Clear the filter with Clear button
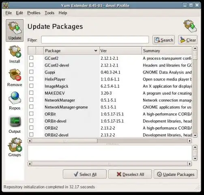Image resolution: width=204 pixels, height=195 pixels. point(188,40)
